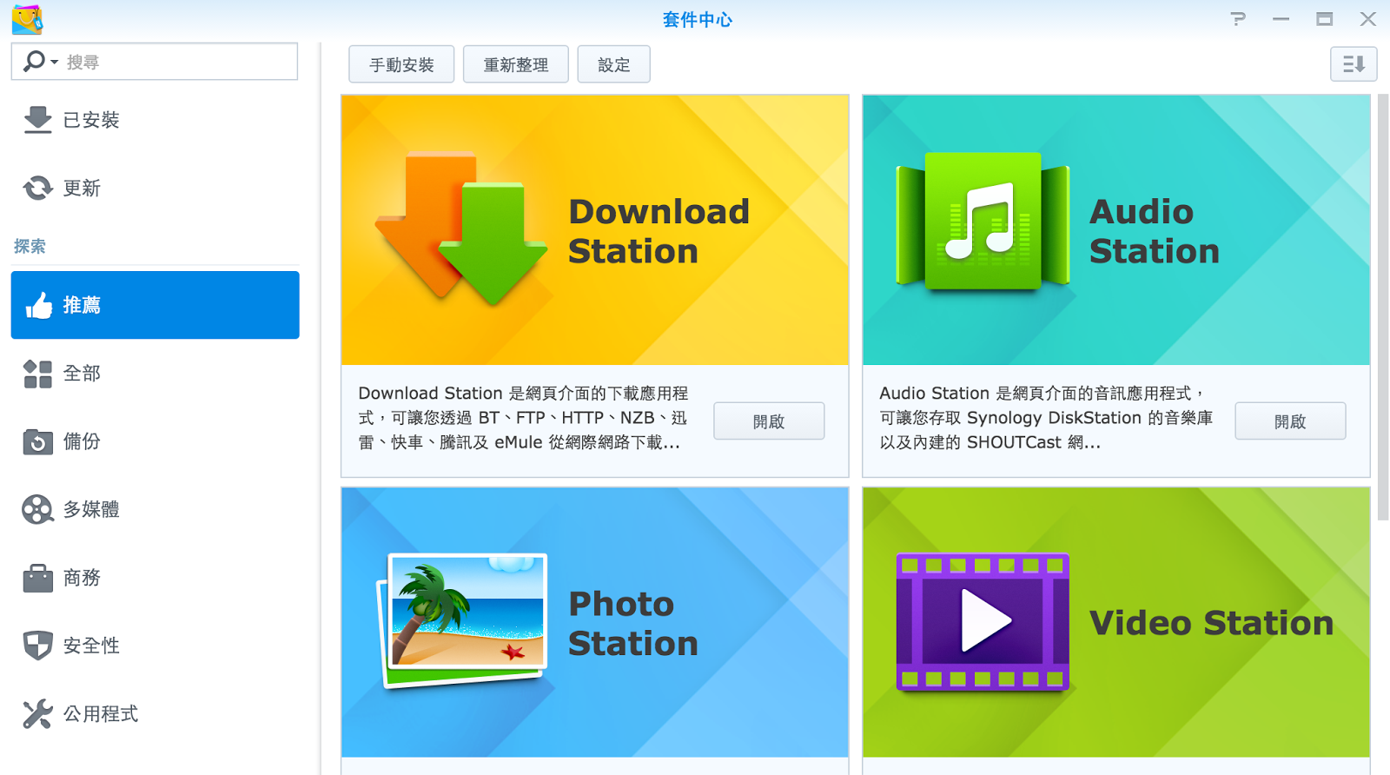Open the search magnifier dropdown
The image size is (1390, 775).
tap(40, 62)
